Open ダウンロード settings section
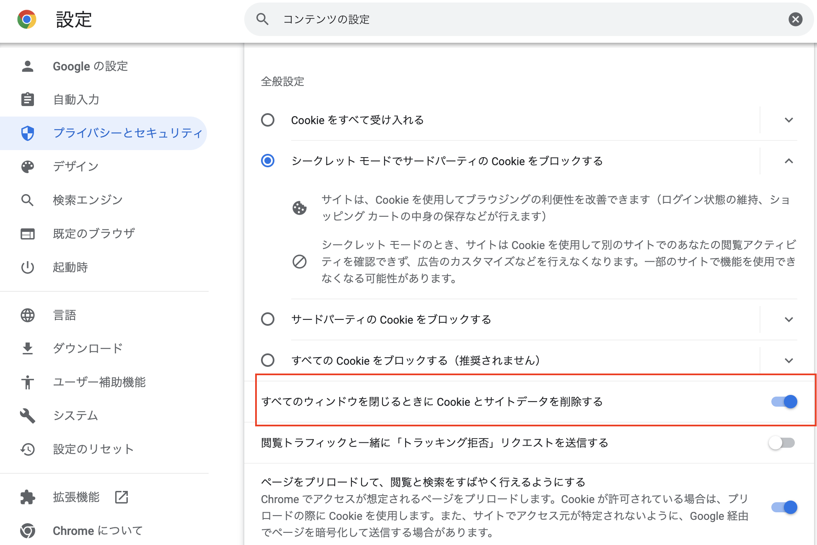The height and width of the screenshot is (545, 817). pos(88,348)
